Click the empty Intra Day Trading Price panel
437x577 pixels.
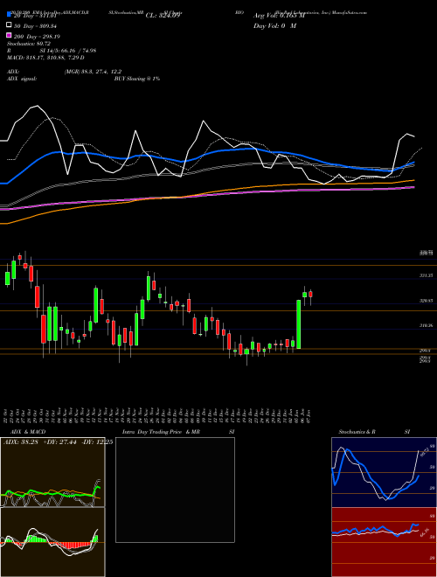click(x=175, y=490)
